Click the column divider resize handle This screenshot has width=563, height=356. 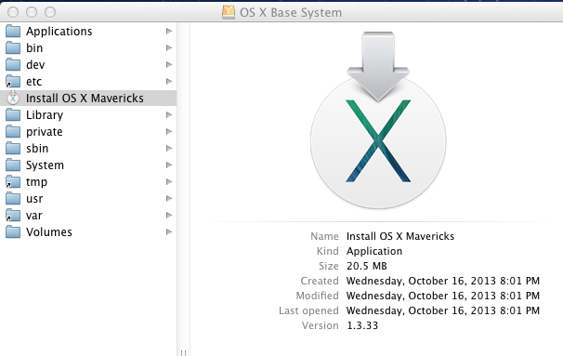click(183, 353)
